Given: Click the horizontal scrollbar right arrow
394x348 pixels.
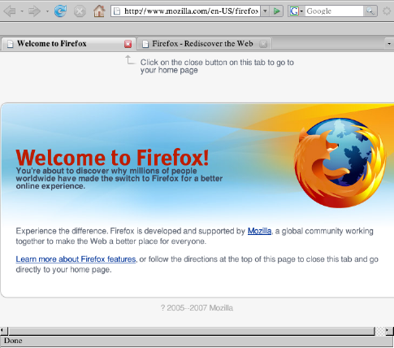Looking at the screenshot, I should pyautogui.click(x=389, y=331).
